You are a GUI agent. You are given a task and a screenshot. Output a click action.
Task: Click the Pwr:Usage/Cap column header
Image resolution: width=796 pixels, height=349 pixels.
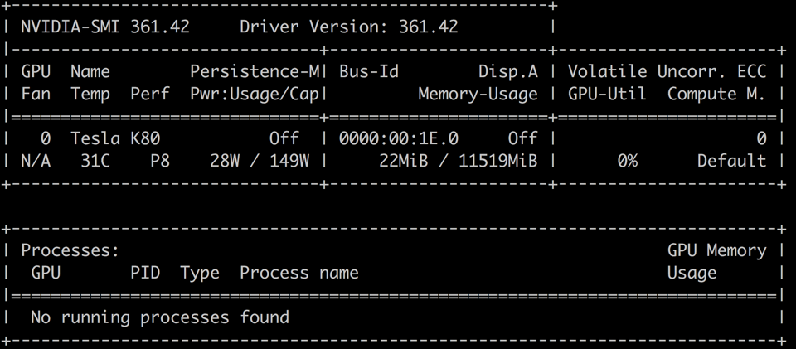[255, 95]
